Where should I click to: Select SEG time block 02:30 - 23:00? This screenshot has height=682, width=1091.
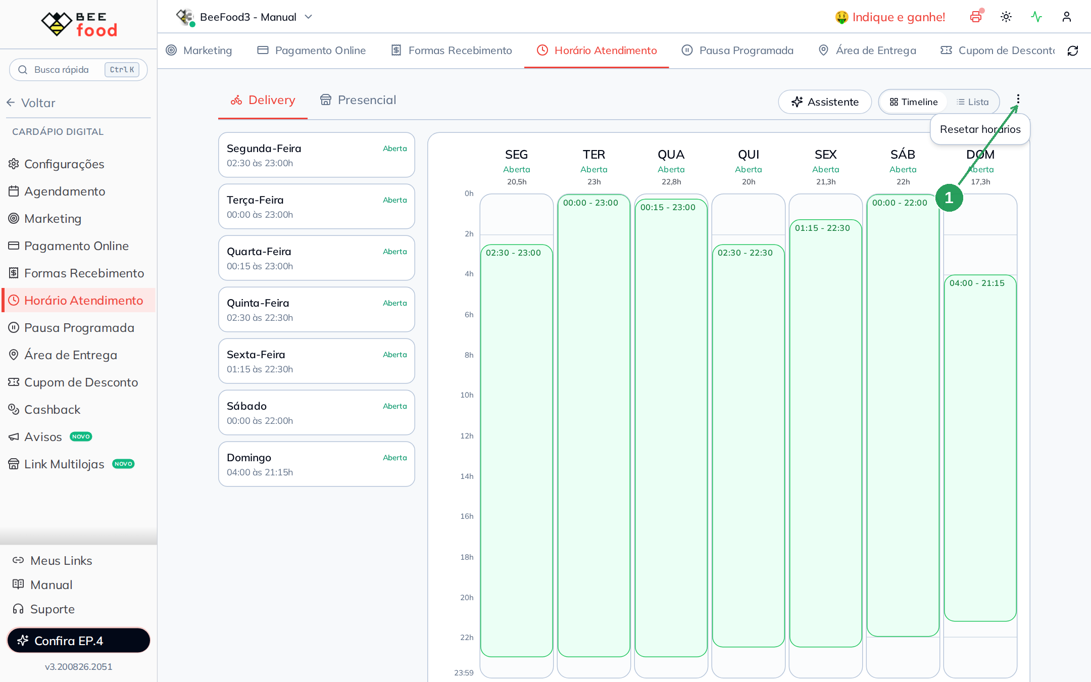[x=517, y=451]
